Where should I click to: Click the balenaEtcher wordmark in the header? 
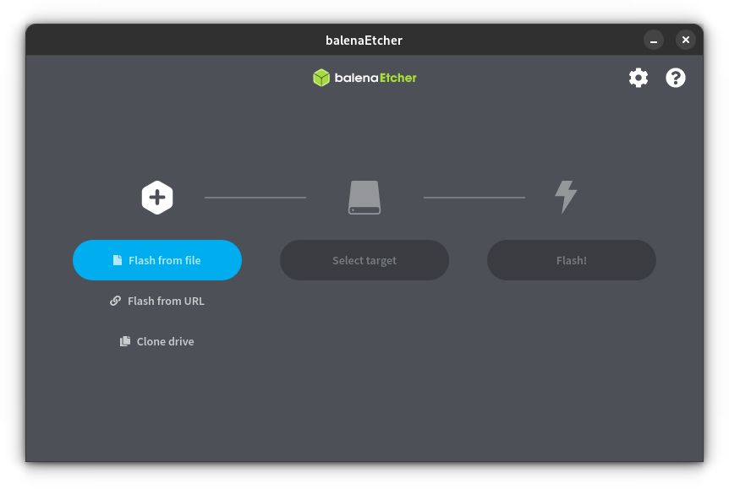tap(375, 78)
